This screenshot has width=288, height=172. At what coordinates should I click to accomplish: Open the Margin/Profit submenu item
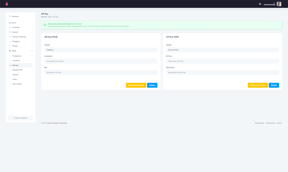point(17,70)
